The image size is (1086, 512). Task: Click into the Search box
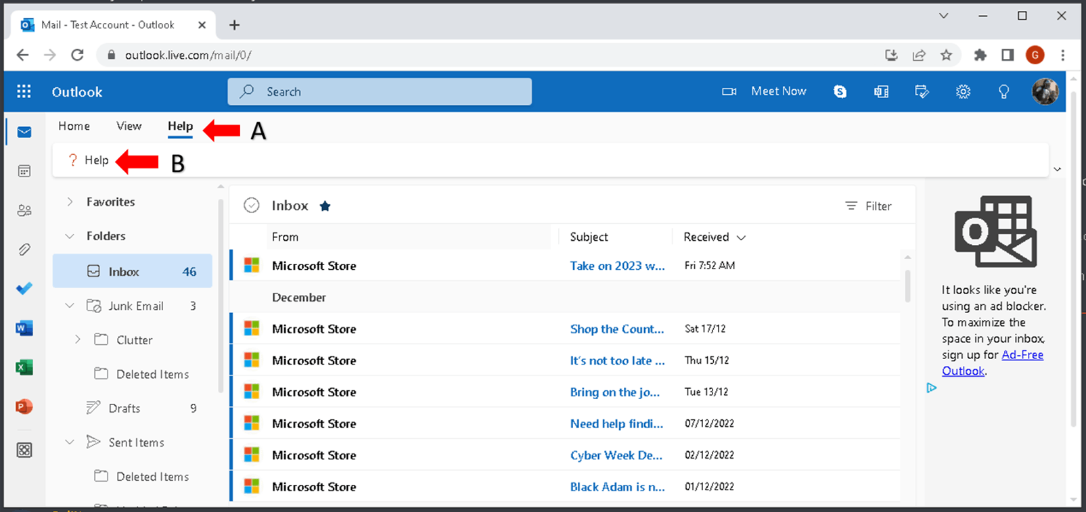[x=380, y=91]
